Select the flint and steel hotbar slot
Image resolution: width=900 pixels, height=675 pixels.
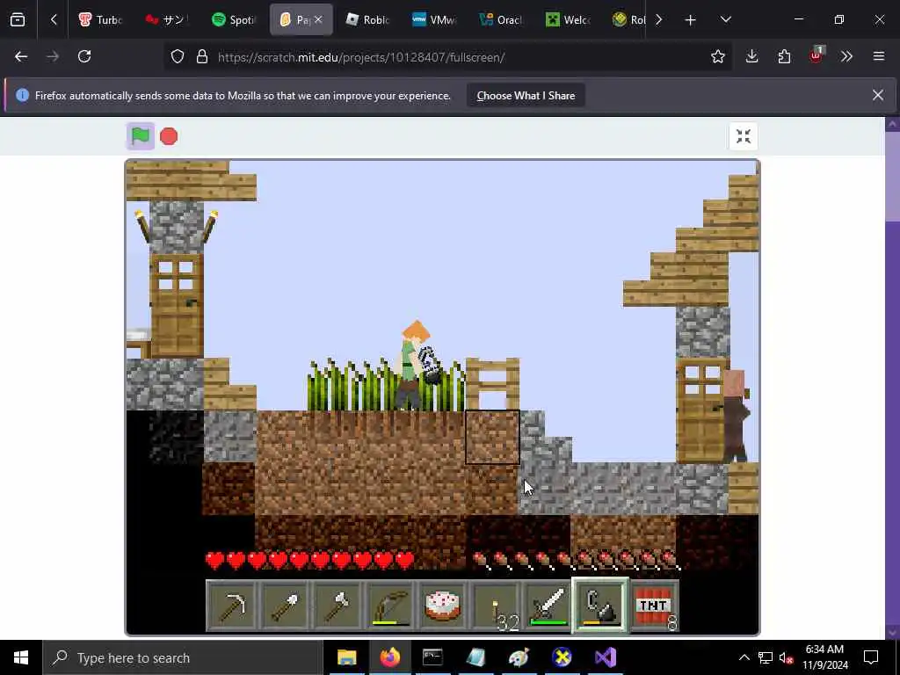pos(599,606)
